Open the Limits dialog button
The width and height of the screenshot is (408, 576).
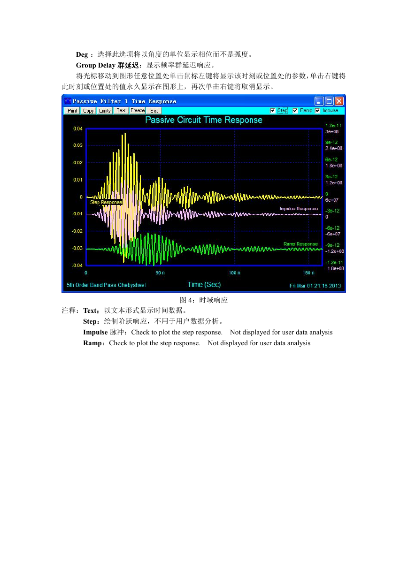[105, 111]
